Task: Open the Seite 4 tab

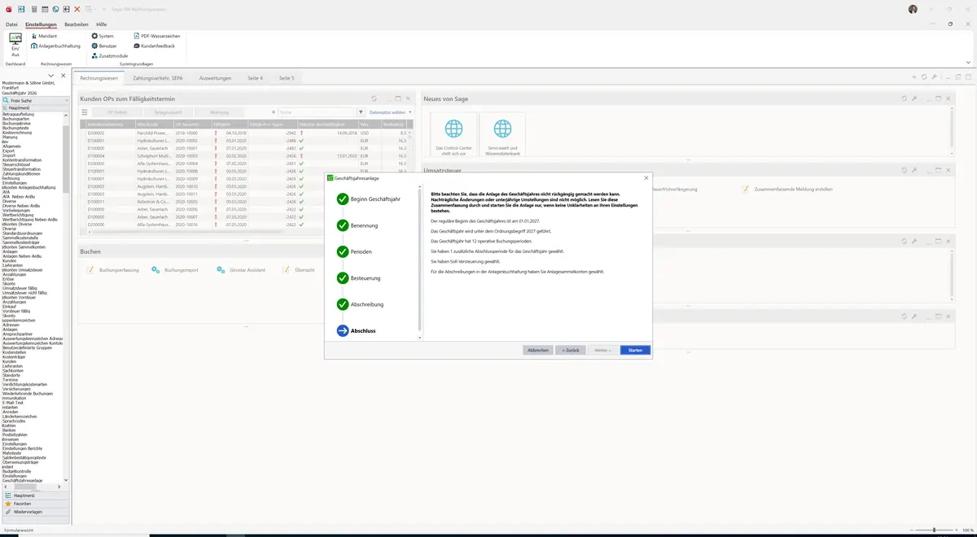Action: (256, 78)
